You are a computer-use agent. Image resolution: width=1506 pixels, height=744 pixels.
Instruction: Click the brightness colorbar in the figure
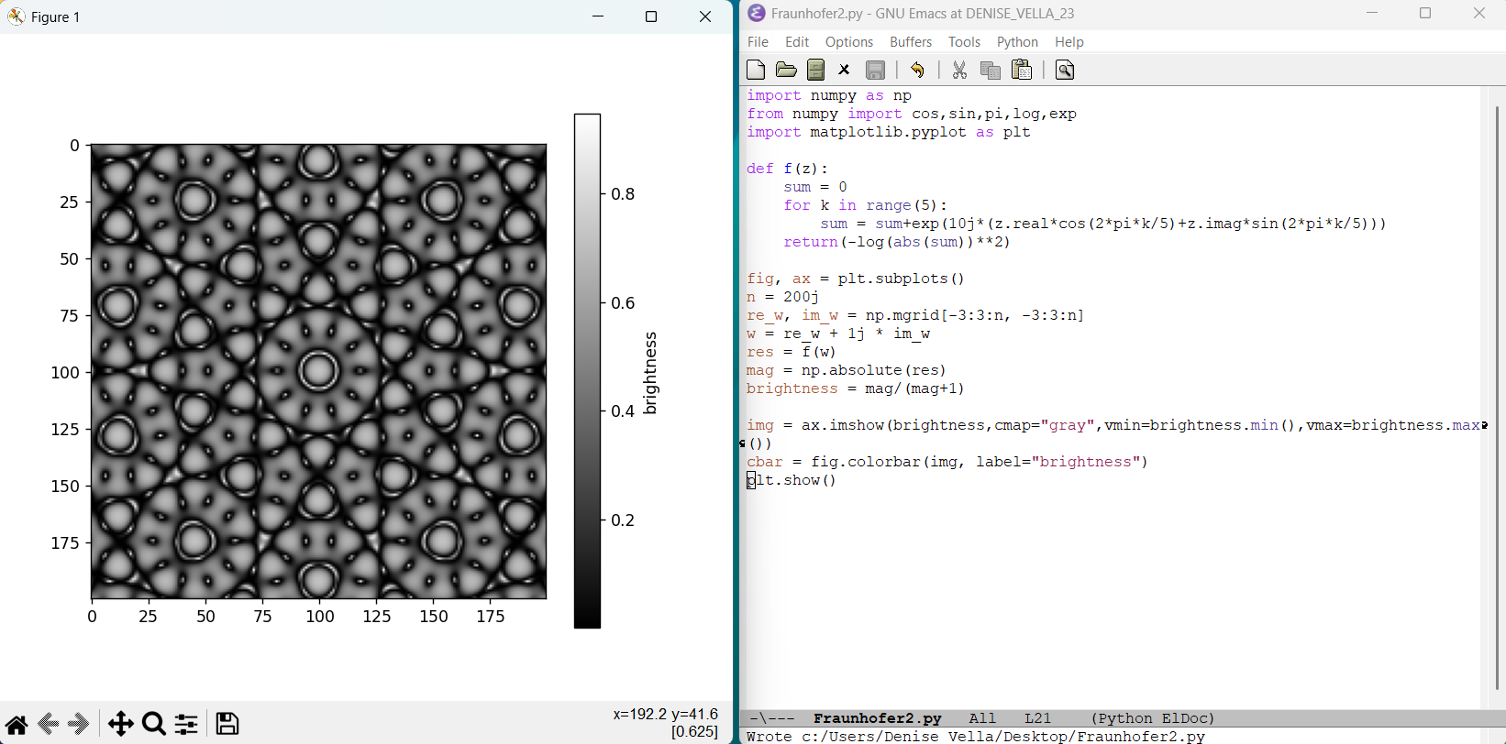point(587,371)
